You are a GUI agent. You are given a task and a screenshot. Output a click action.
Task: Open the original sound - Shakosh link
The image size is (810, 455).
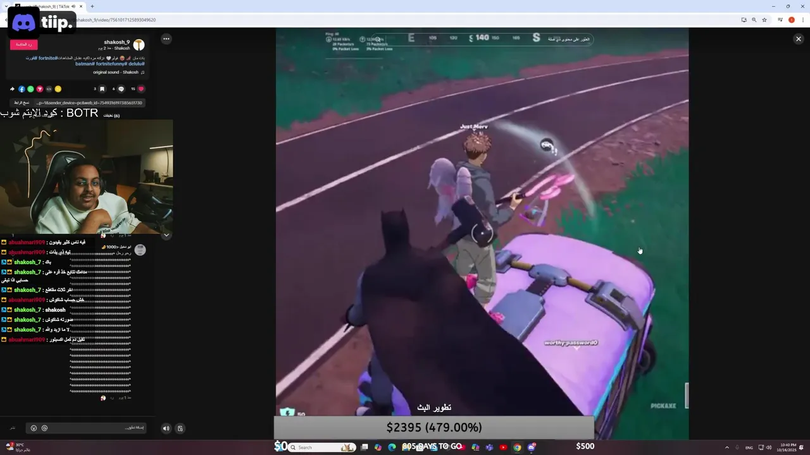(116, 72)
